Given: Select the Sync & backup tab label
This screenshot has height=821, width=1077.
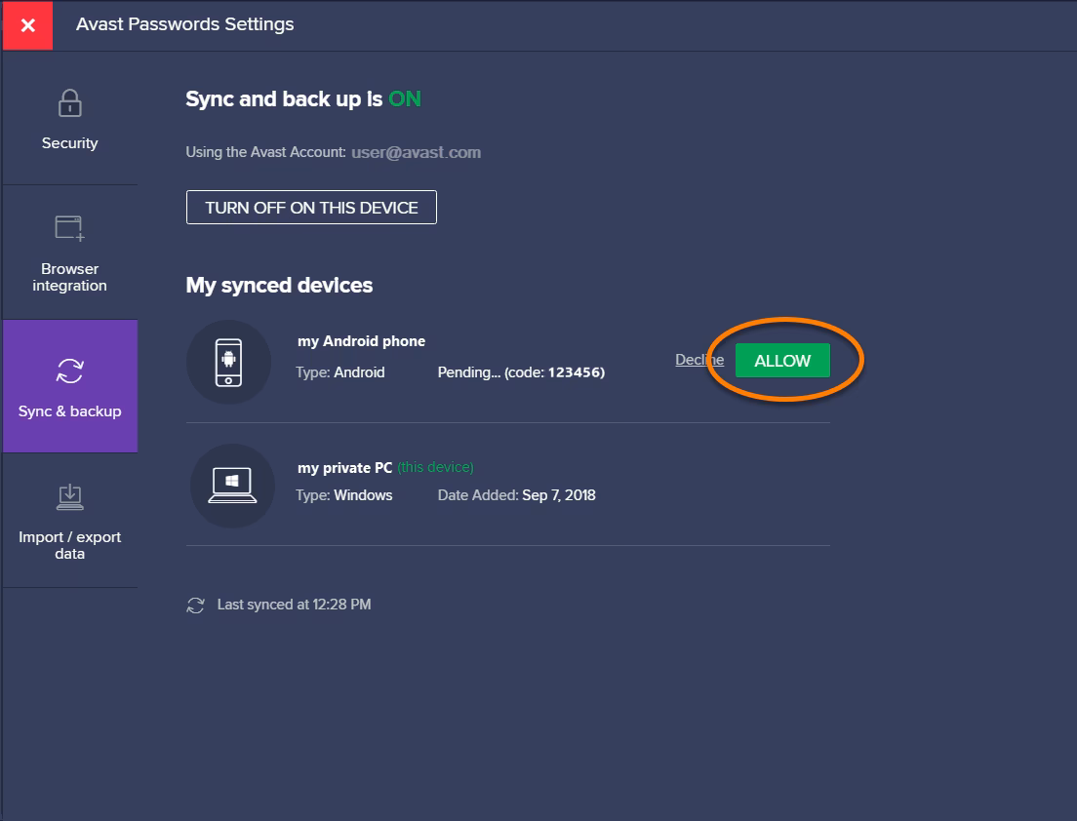Looking at the screenshot, I should point(69,411).
